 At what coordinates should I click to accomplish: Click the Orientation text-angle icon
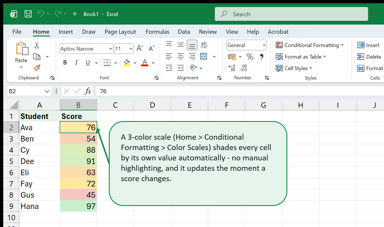pos(193,68)
